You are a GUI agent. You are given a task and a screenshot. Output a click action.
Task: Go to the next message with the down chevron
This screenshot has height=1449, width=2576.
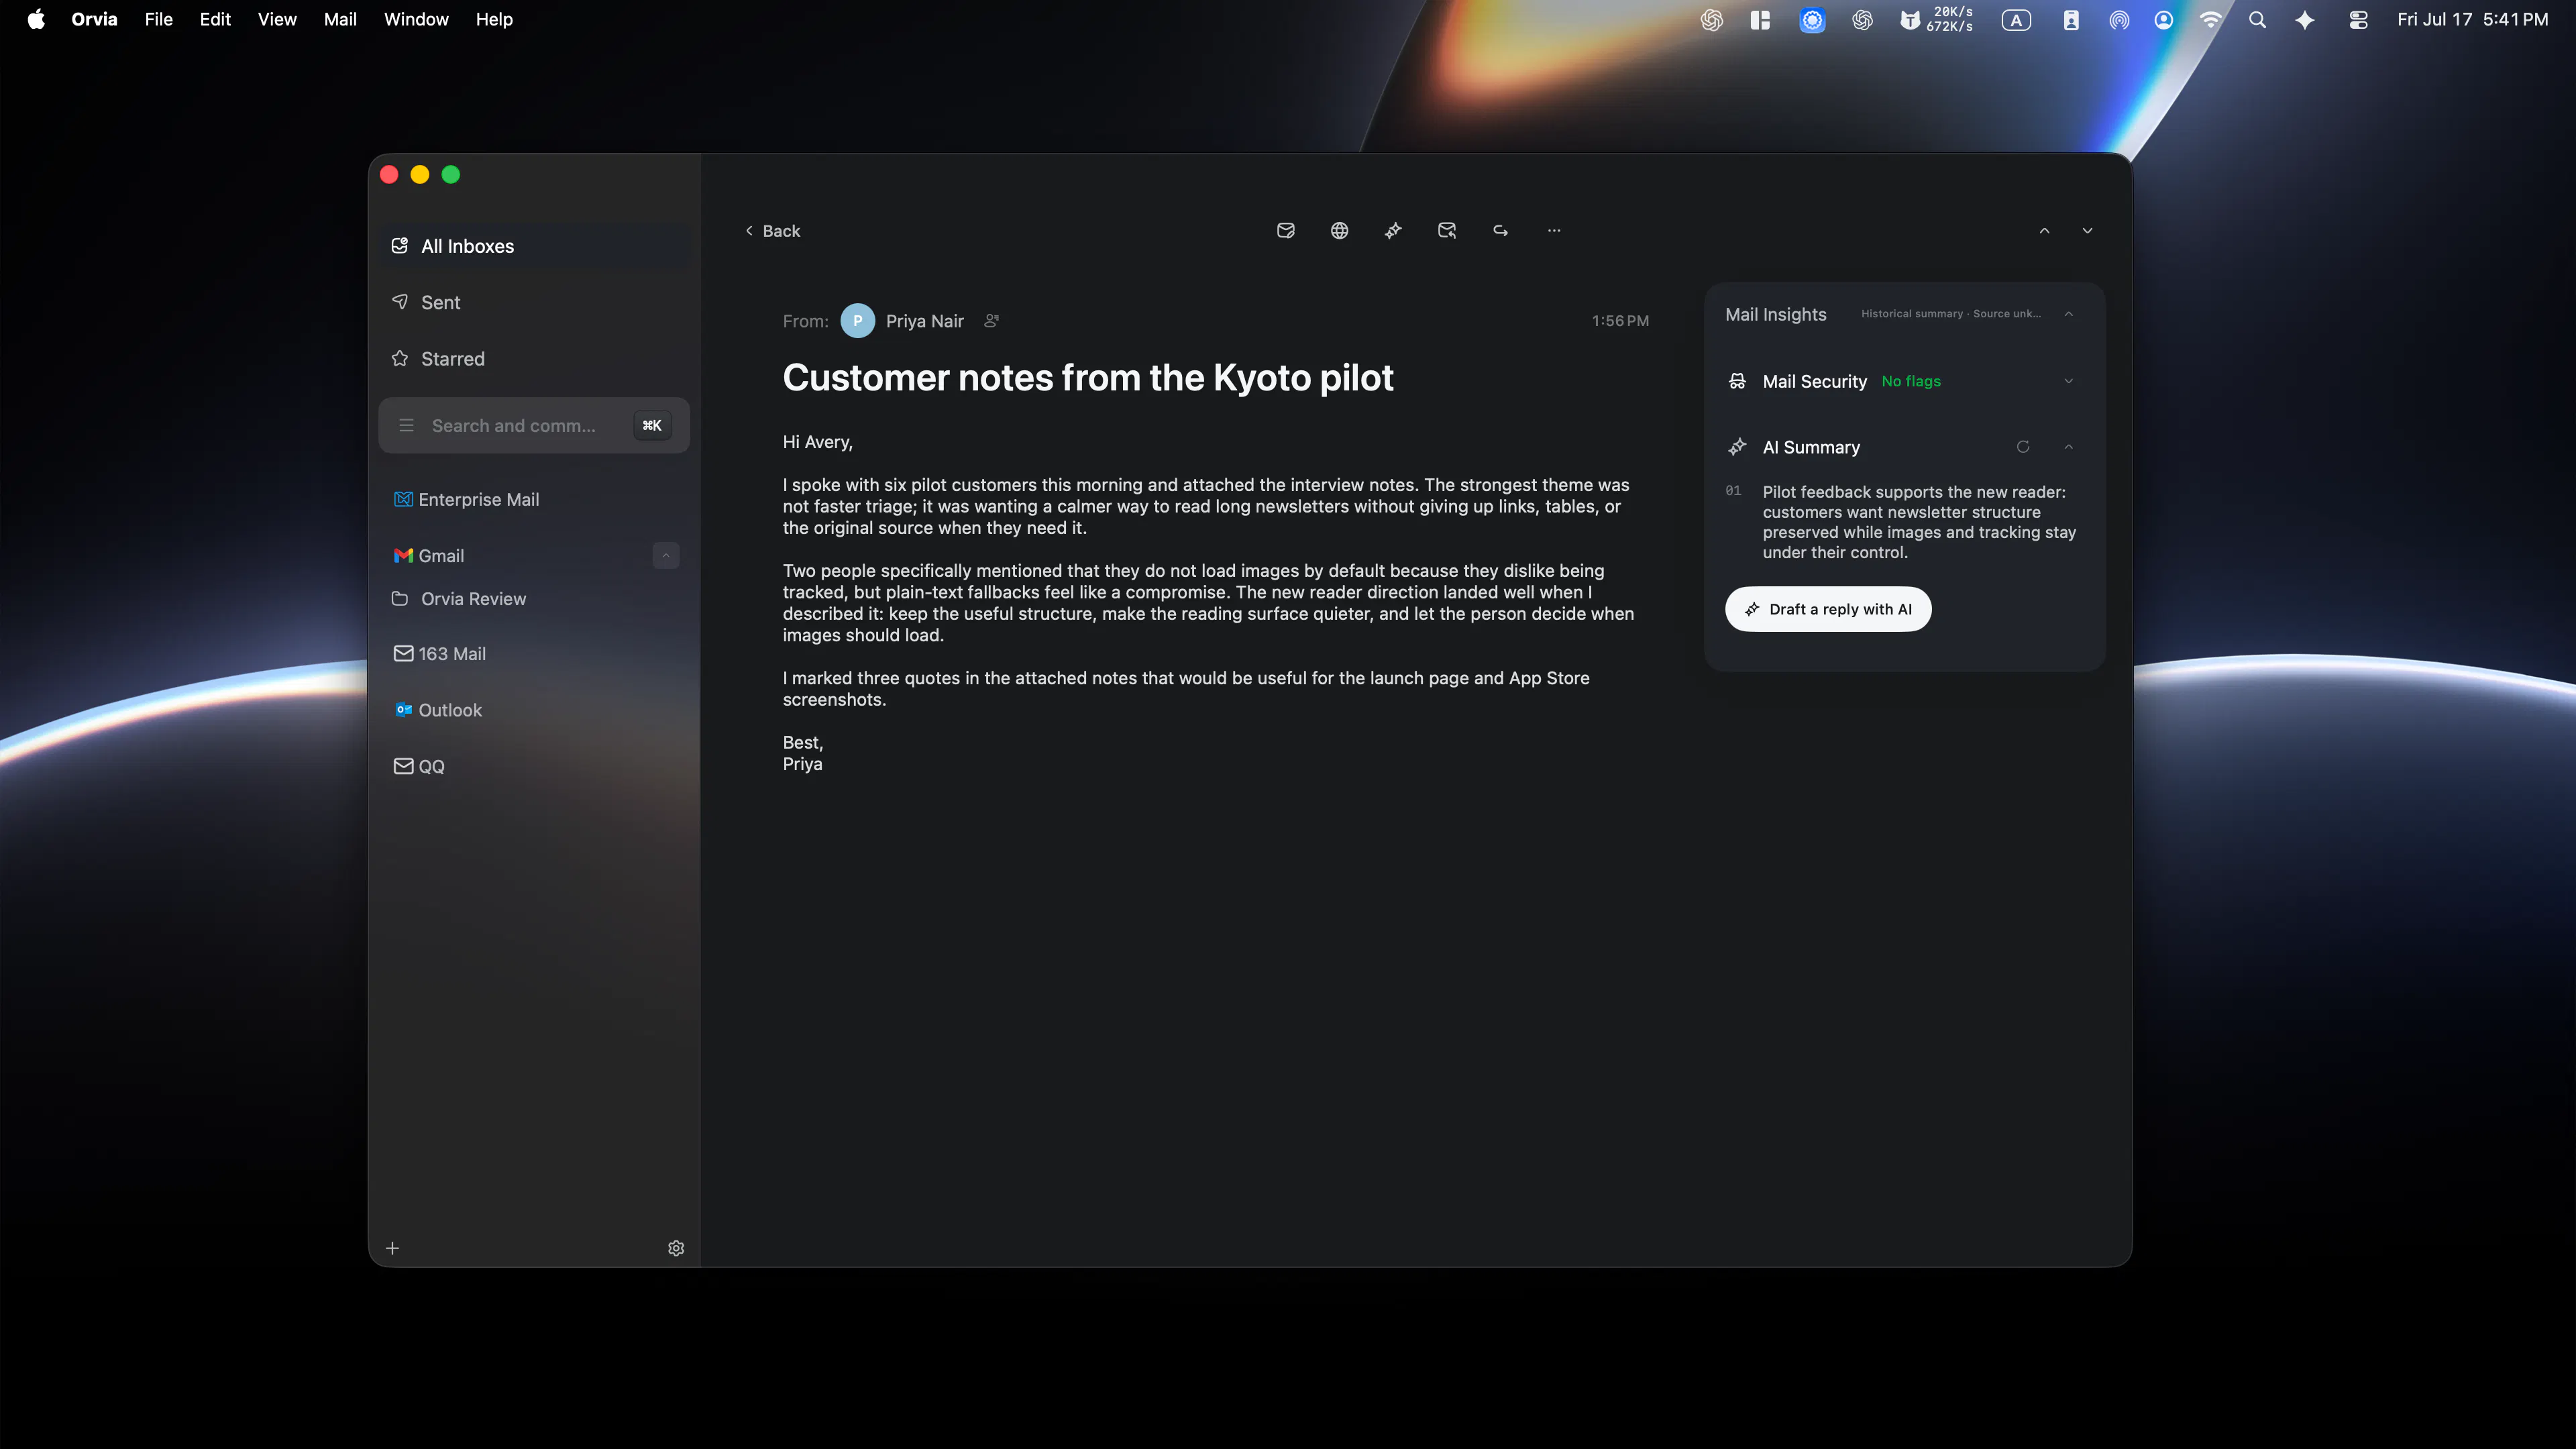[x=2087, y=231]
